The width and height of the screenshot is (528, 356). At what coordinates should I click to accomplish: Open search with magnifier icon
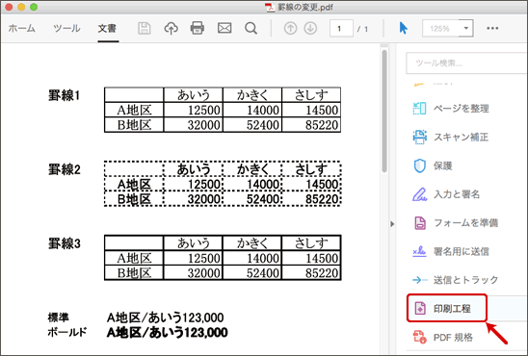tap(251, 28)
